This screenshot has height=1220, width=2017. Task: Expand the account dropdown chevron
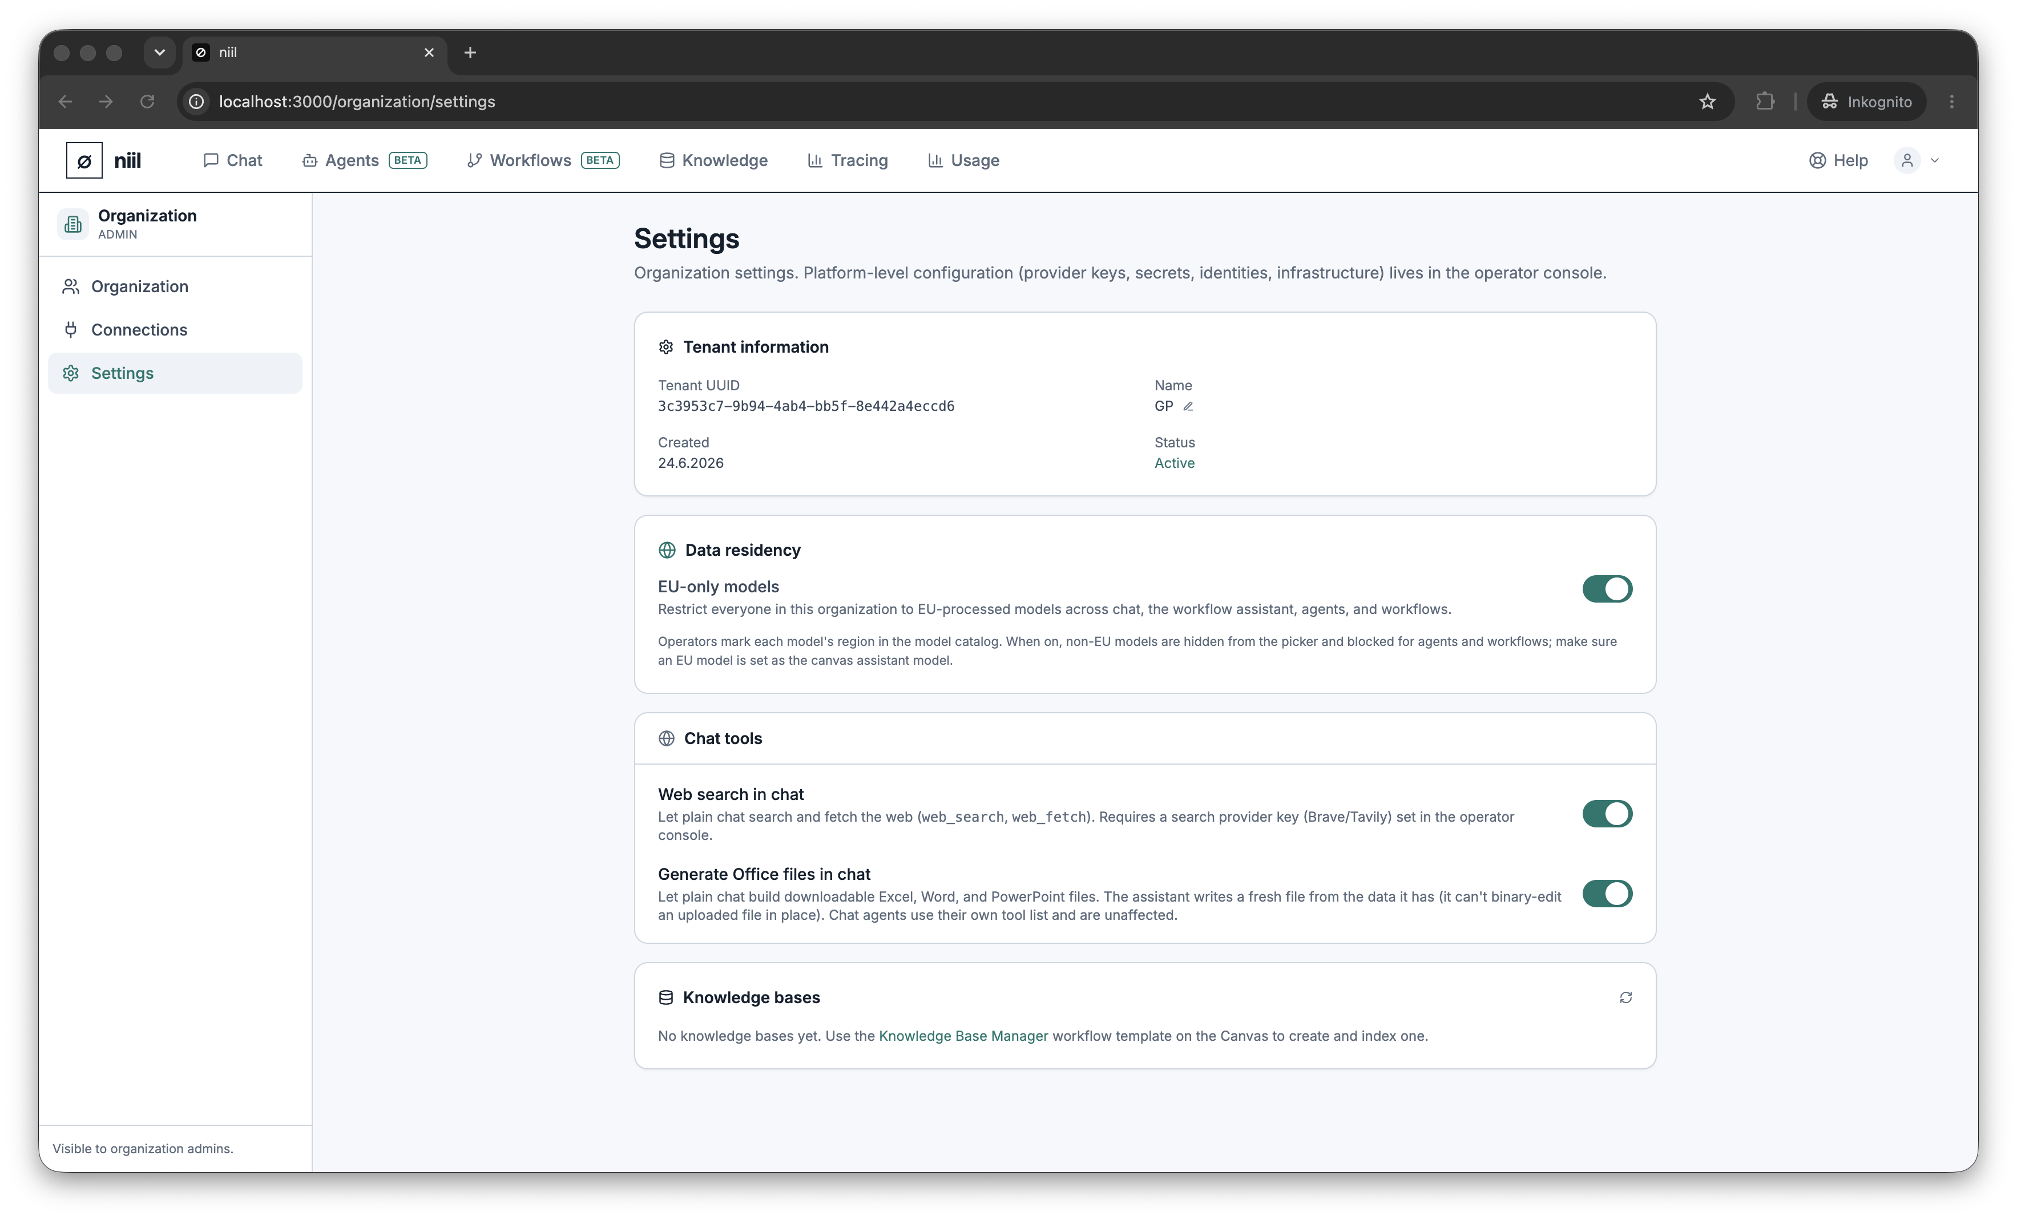(1935, 160)
